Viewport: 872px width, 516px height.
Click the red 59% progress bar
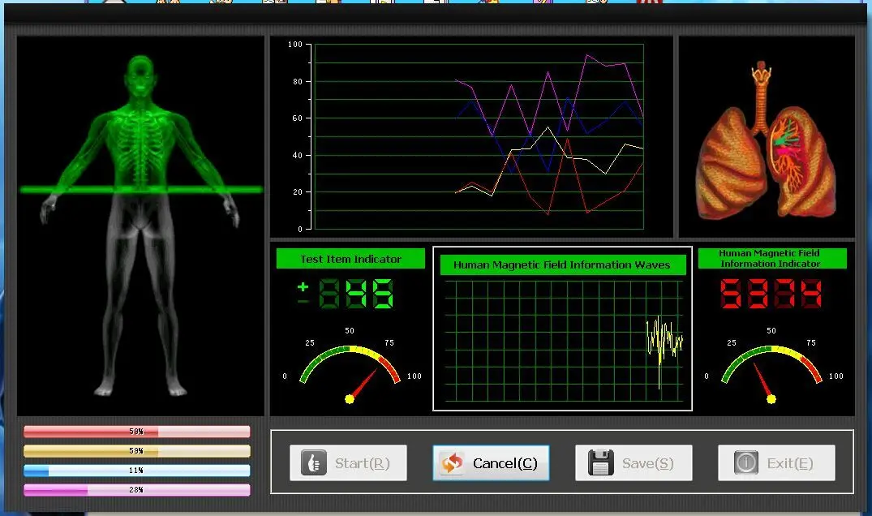(x=137, y=432)
